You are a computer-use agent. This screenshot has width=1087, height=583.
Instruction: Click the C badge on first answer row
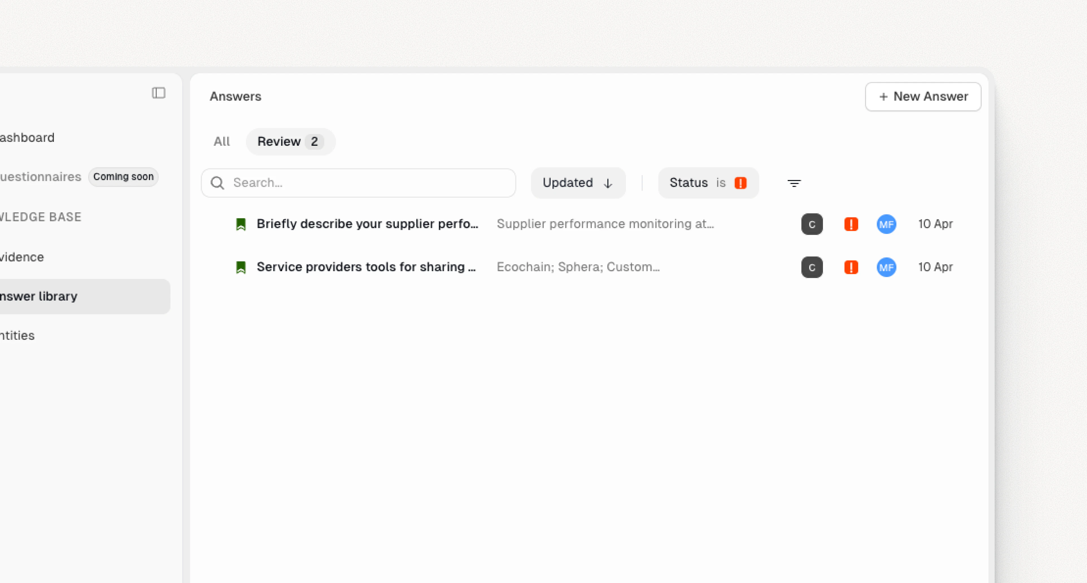811,224
